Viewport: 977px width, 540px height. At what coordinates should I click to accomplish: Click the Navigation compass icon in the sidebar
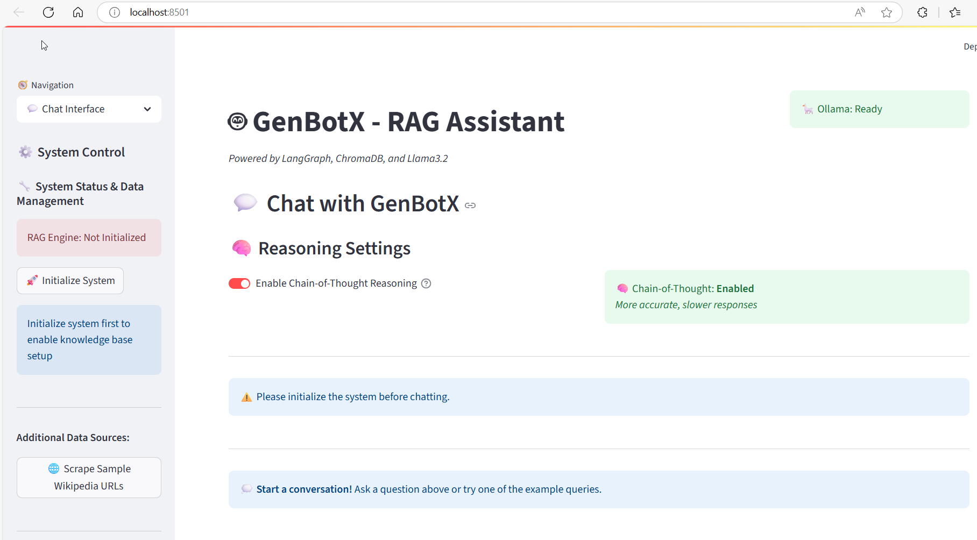tap(23, 84)
